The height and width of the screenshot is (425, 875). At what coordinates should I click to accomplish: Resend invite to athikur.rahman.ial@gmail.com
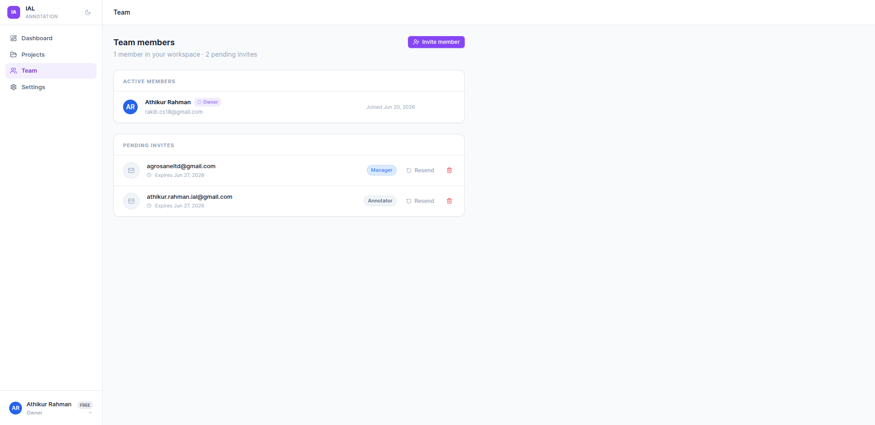tap(420, 201)
